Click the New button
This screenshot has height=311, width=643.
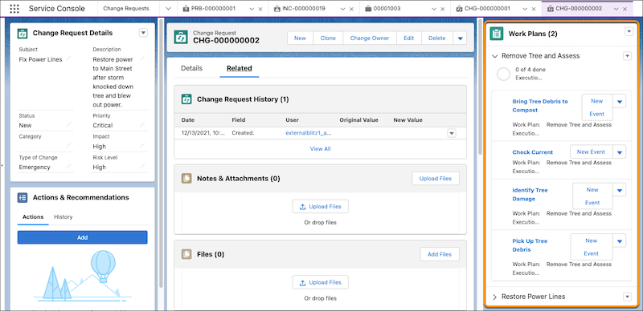pyautogui.click(x=300, y=38)
